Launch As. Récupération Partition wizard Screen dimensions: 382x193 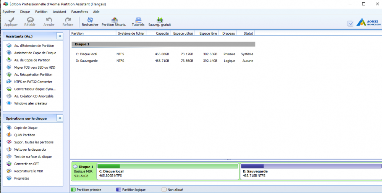coord(33,74)
